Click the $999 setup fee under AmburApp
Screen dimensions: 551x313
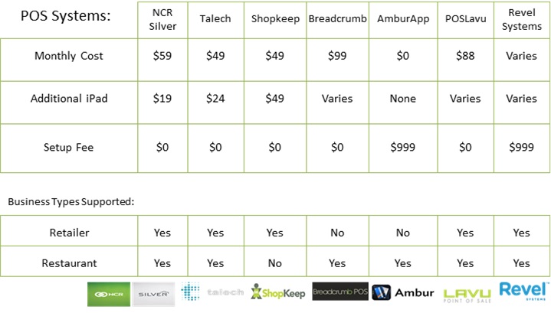[402, 147]
